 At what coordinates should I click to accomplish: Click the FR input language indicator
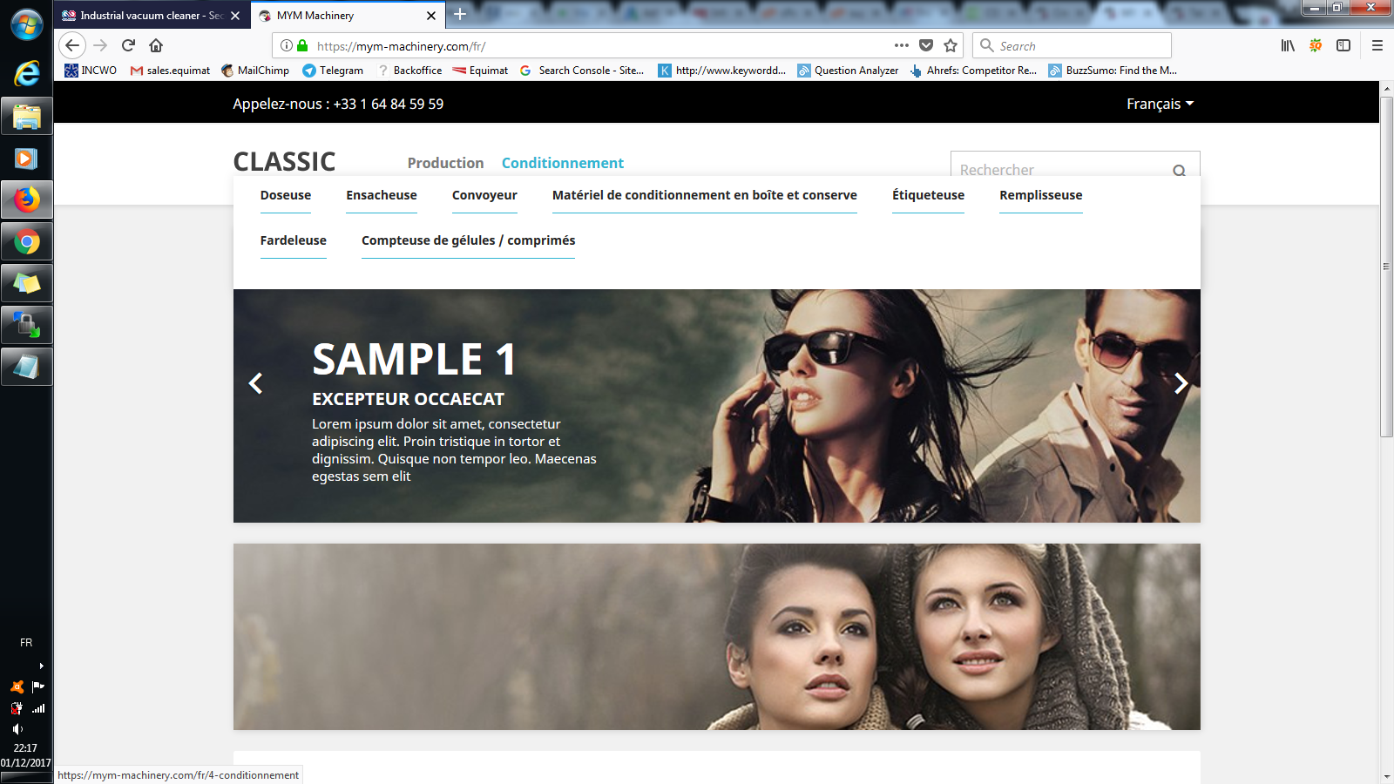pyautogui.click(x=26, y=643)
